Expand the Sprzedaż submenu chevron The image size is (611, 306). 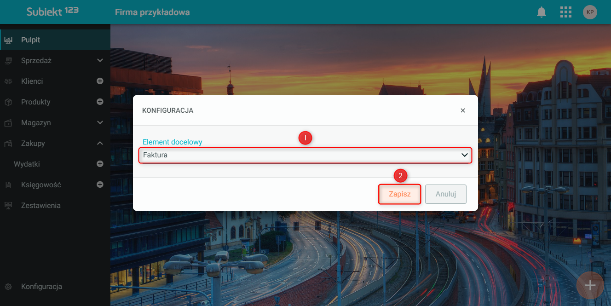coord(100,60)
